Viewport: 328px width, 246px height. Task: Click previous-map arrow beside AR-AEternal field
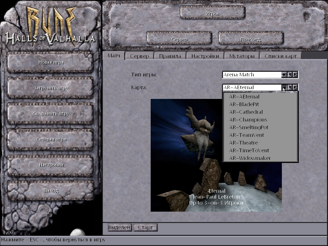coord(290,87)
